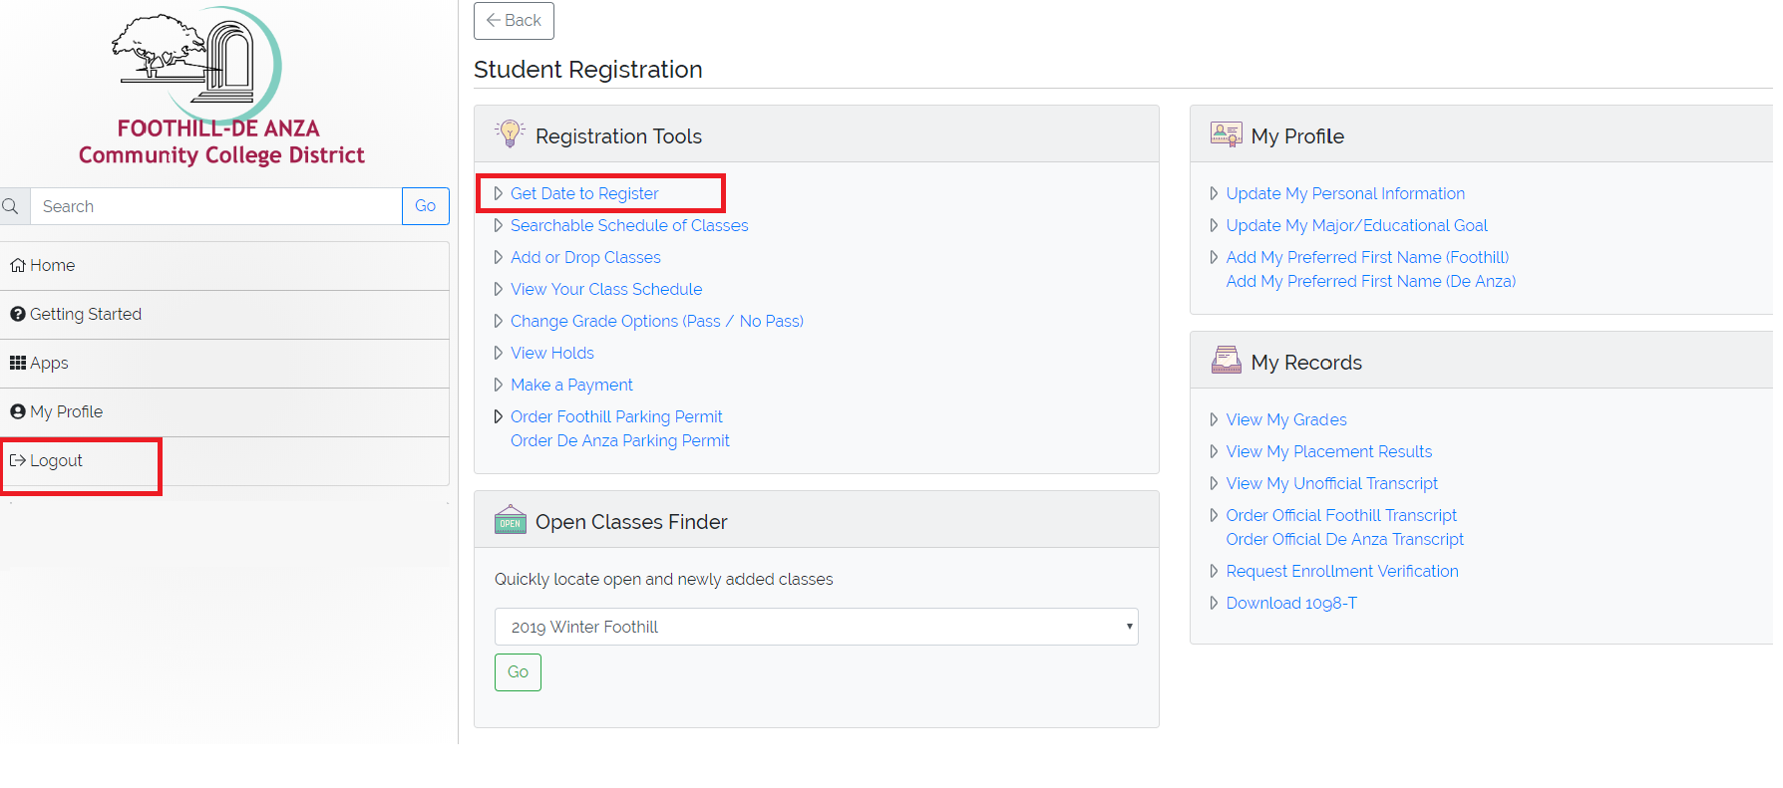The image size is (1783, 788).
Task: Click the triangle beside View My Unofficial Transcript
Action: point(1214,483)
